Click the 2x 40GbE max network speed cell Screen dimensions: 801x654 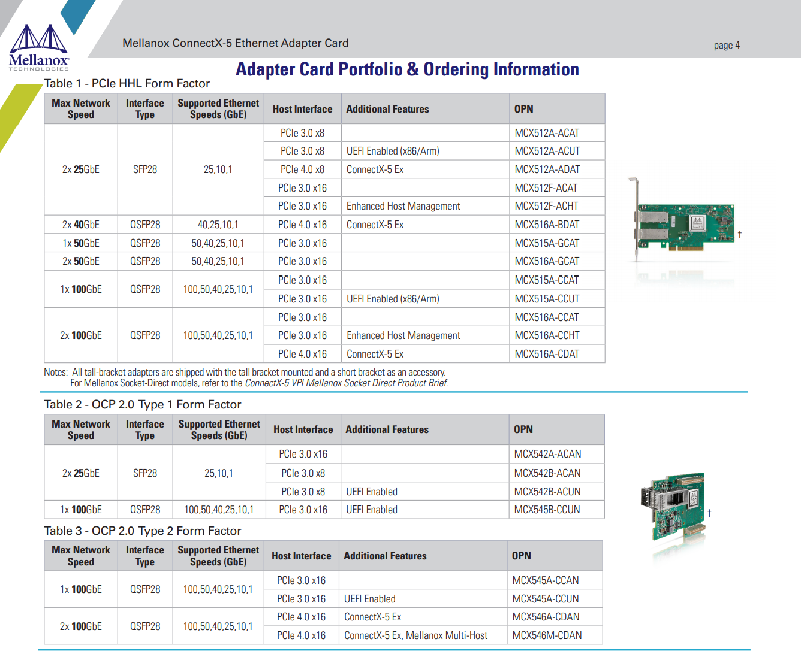coord(81,225)
